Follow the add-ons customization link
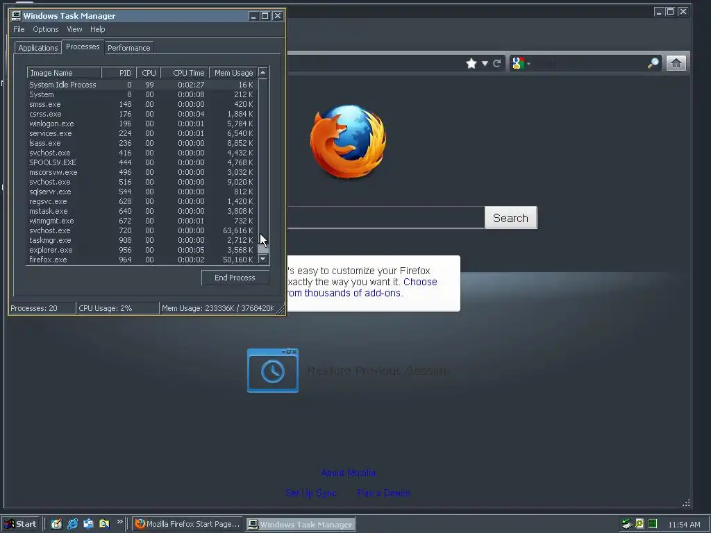The image size is (711, 533). coord(362,287)
